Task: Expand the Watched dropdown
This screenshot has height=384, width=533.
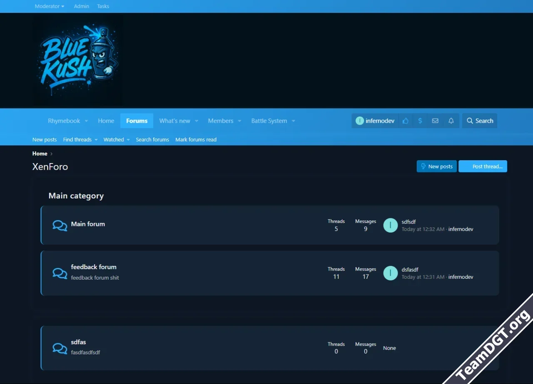Action: click(117, 140)
